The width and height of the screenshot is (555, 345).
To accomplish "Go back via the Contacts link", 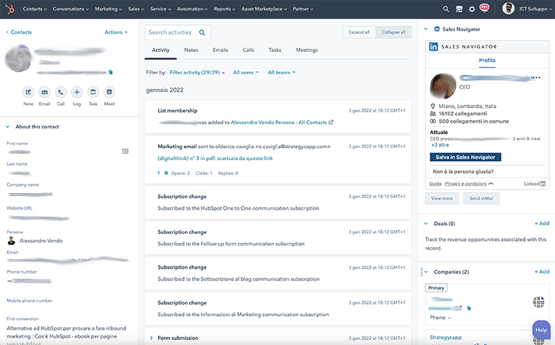I will pyautogui.click(x=19, y=32).
